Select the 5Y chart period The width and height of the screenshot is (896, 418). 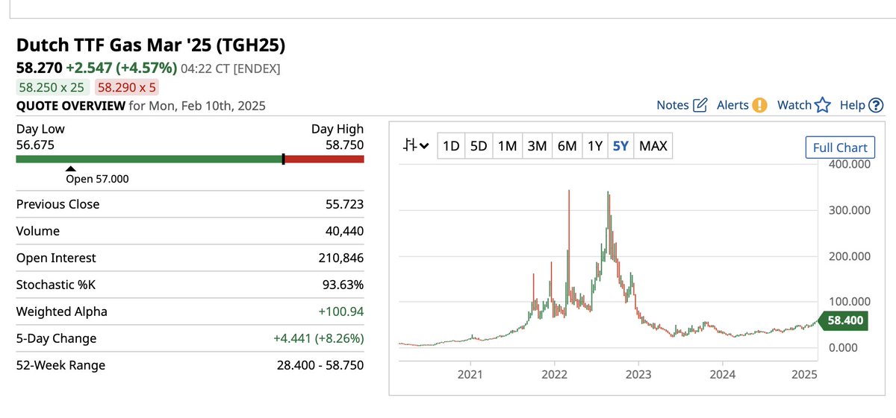(620, 146)
